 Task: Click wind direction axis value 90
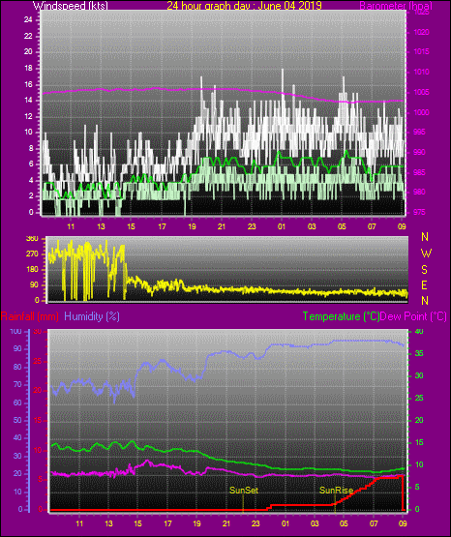click(x=35, y=284)
